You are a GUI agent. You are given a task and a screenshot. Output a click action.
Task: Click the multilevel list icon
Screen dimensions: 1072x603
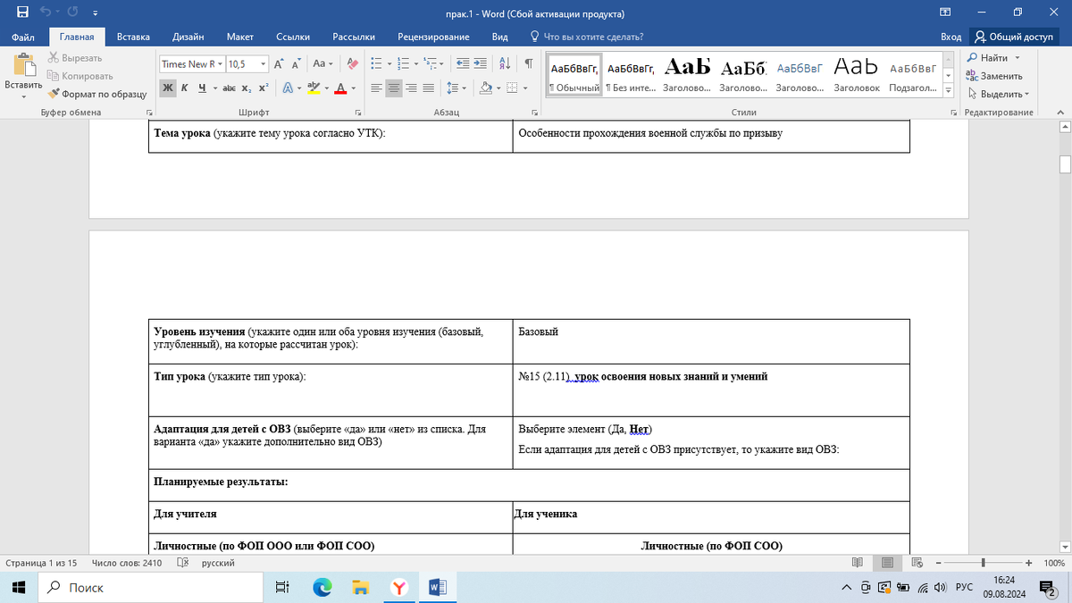tap(431, 64)
